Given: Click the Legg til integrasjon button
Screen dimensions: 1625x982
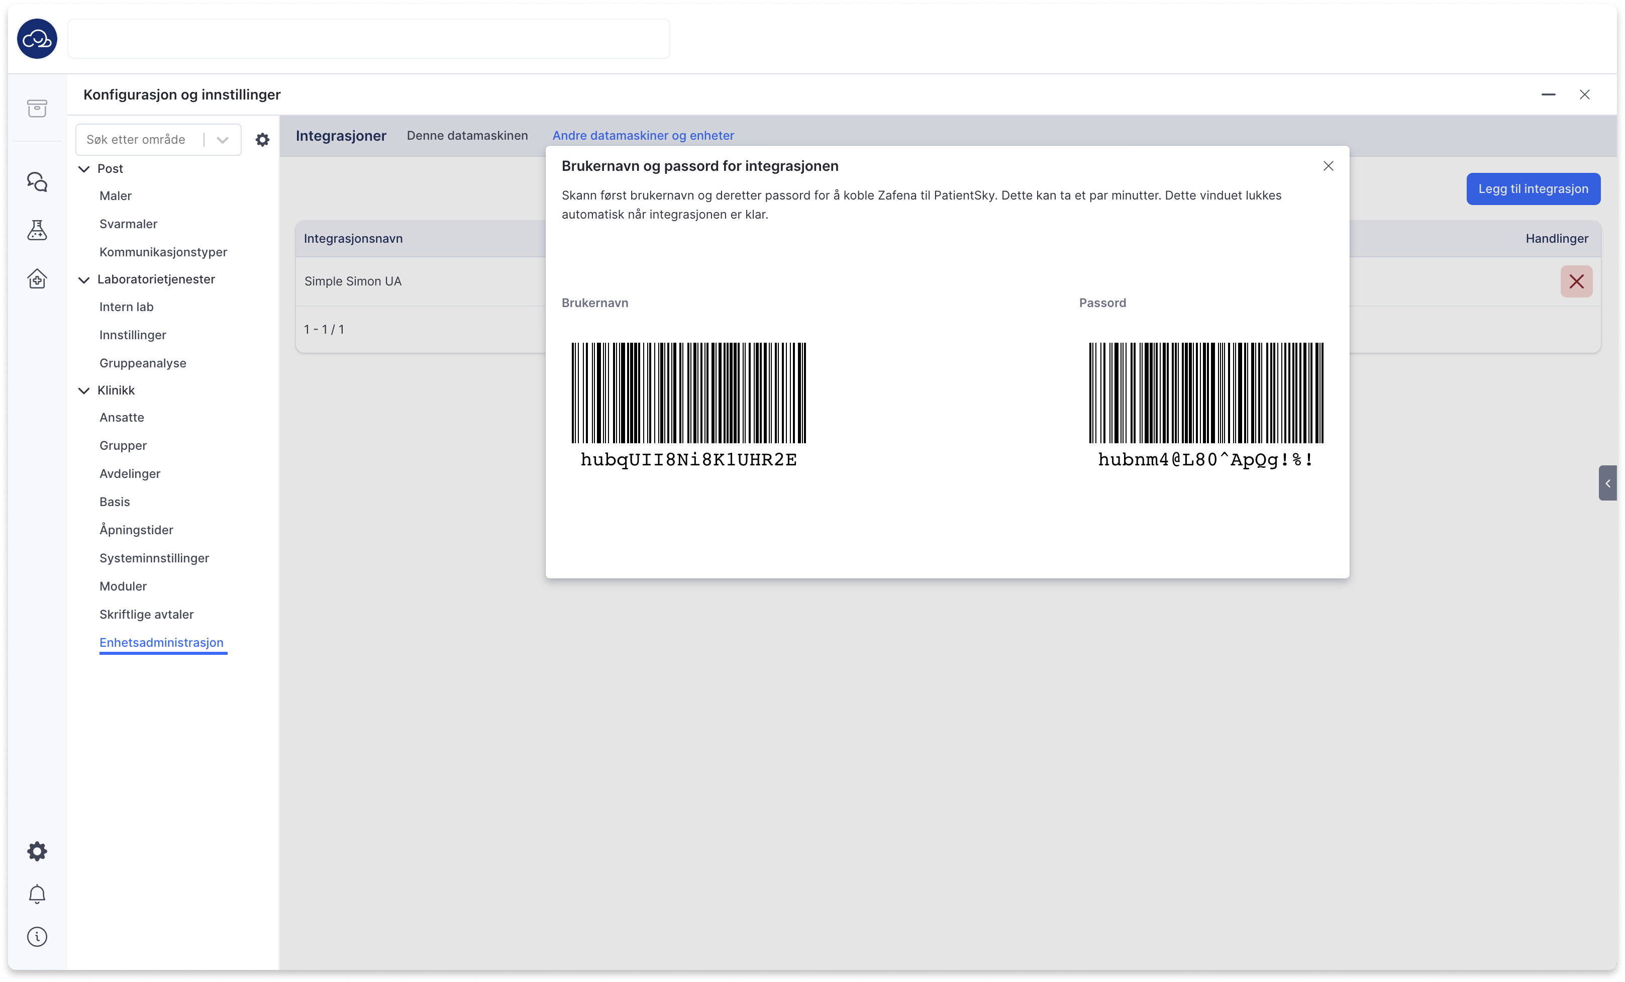Looking at the screenshot, I should coord(1533,189).
